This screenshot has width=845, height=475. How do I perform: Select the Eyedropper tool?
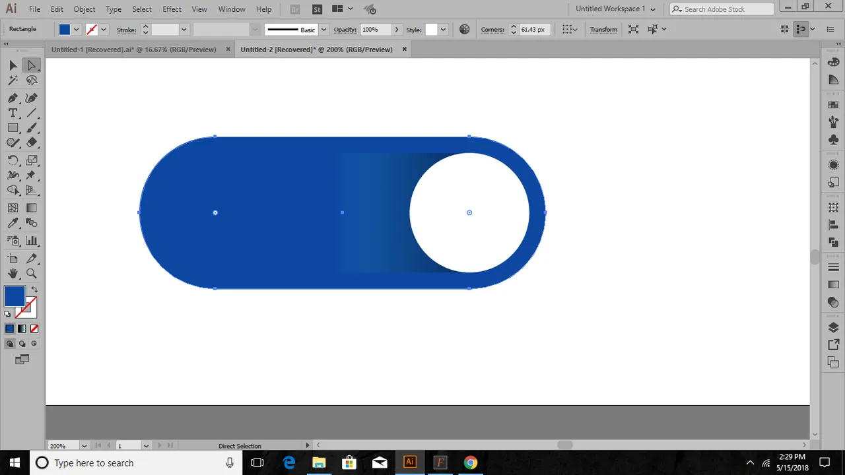pyautogui.click(x=13, y=223)
